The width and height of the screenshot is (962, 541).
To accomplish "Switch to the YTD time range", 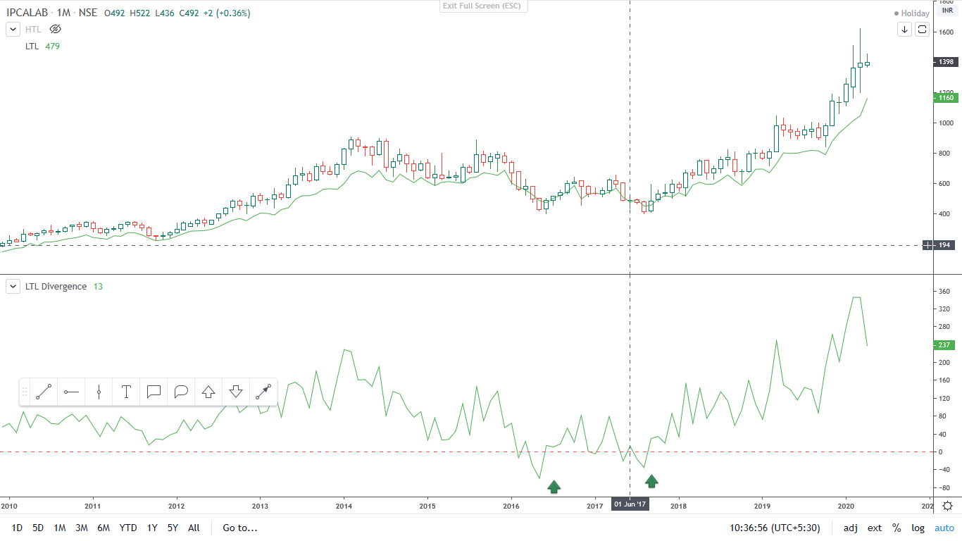I will tap(128, 528).
